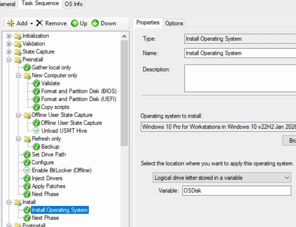Click Install Operating System check icon
296x227 pixels.
(x=27, y=210)
